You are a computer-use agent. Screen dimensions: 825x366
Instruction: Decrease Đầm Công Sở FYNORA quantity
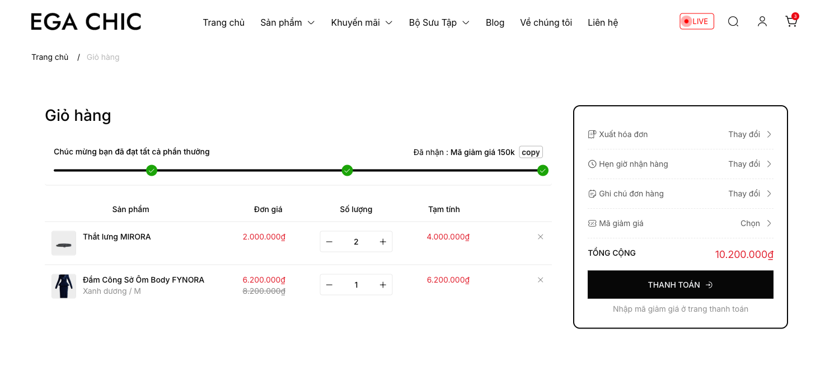tap(329, 285)
